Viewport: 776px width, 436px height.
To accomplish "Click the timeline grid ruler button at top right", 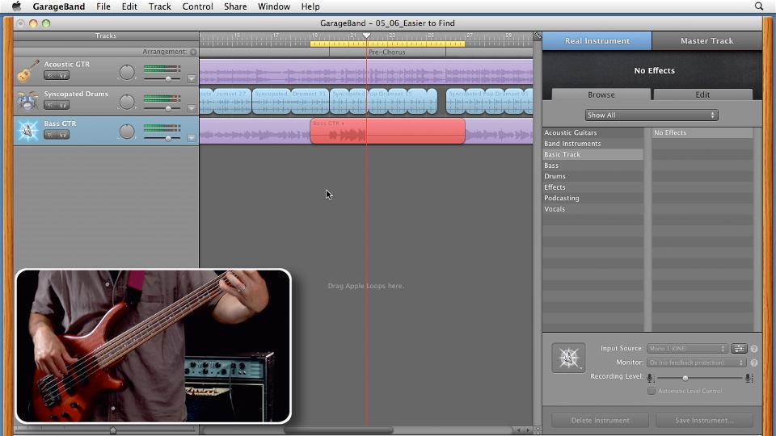I will tap(538, 36).
